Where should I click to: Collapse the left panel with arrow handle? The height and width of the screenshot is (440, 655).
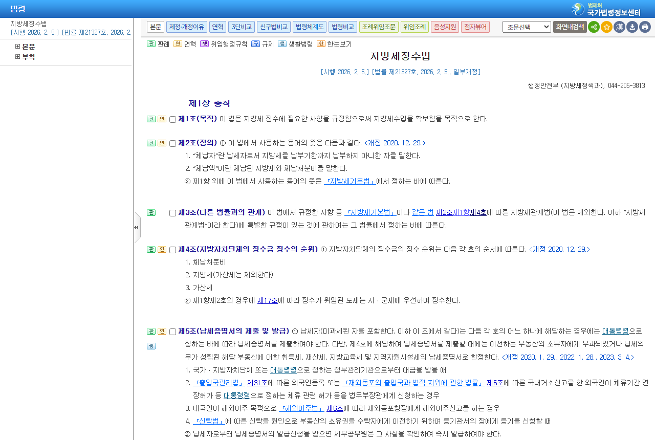(x=137, y=227)
